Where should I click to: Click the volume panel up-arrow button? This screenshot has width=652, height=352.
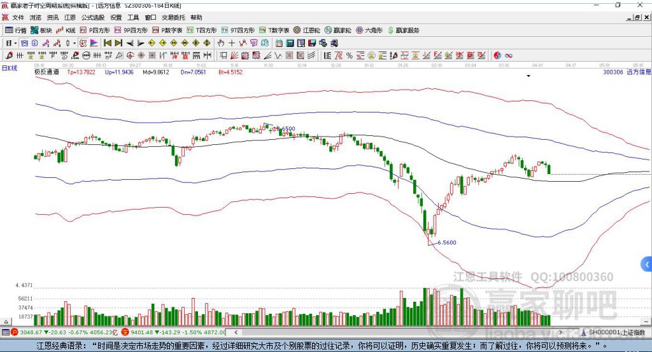click(6, 322)
